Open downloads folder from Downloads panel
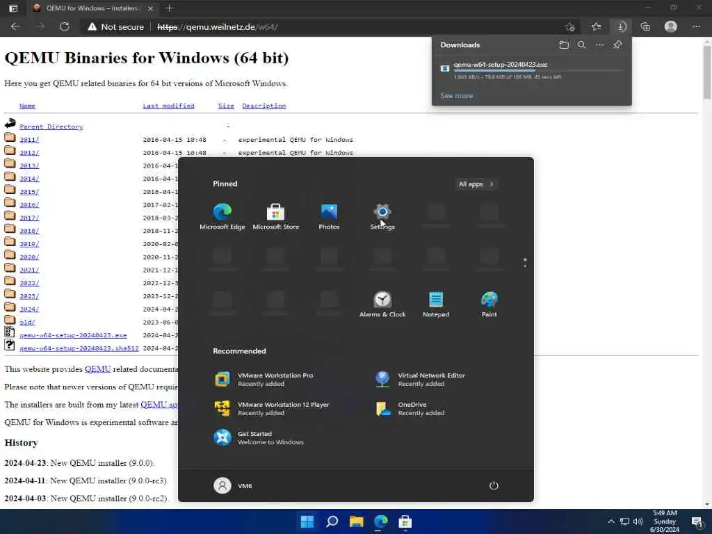The height and width of the screenshot is (534, 712). [564, 44]
